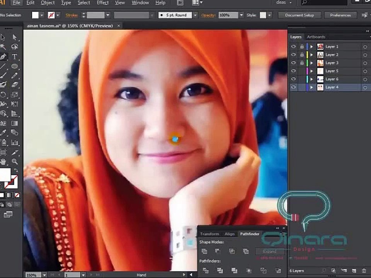Expand Layer 2 disclosure triangle
The height and width of the screenshot is (278, 371).
(311, 54)
